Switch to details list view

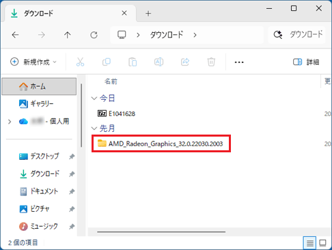pyautogui.click(x=309, y=243)
